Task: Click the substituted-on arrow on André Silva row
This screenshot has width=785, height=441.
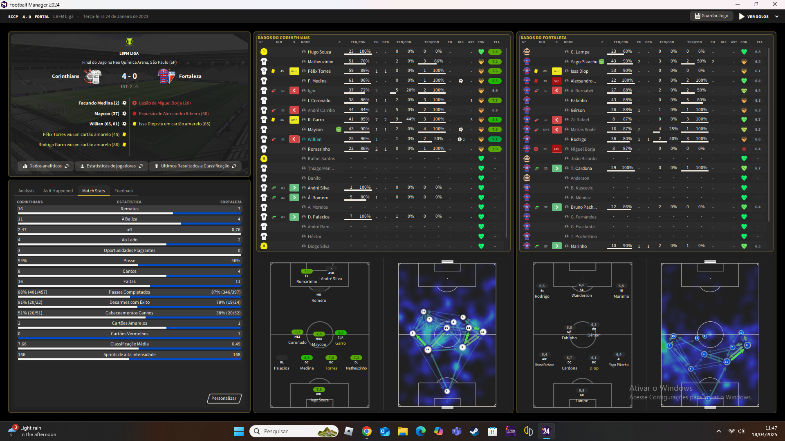Action: [x=294, y=188]
